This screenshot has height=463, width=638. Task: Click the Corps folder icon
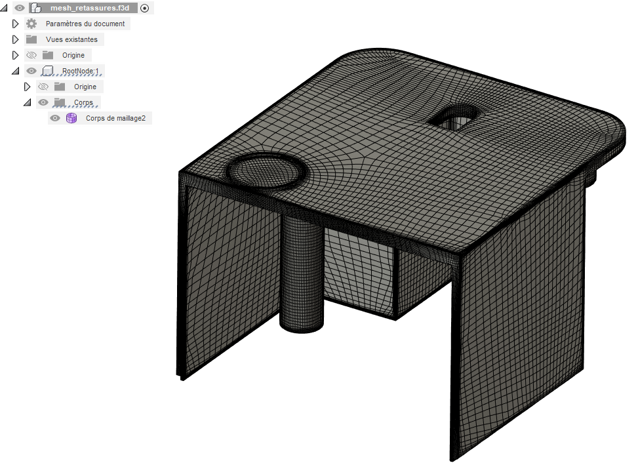[60, 102]
